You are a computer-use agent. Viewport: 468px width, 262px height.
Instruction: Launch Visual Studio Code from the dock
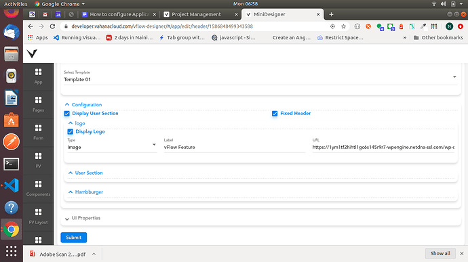click(12, 185)
